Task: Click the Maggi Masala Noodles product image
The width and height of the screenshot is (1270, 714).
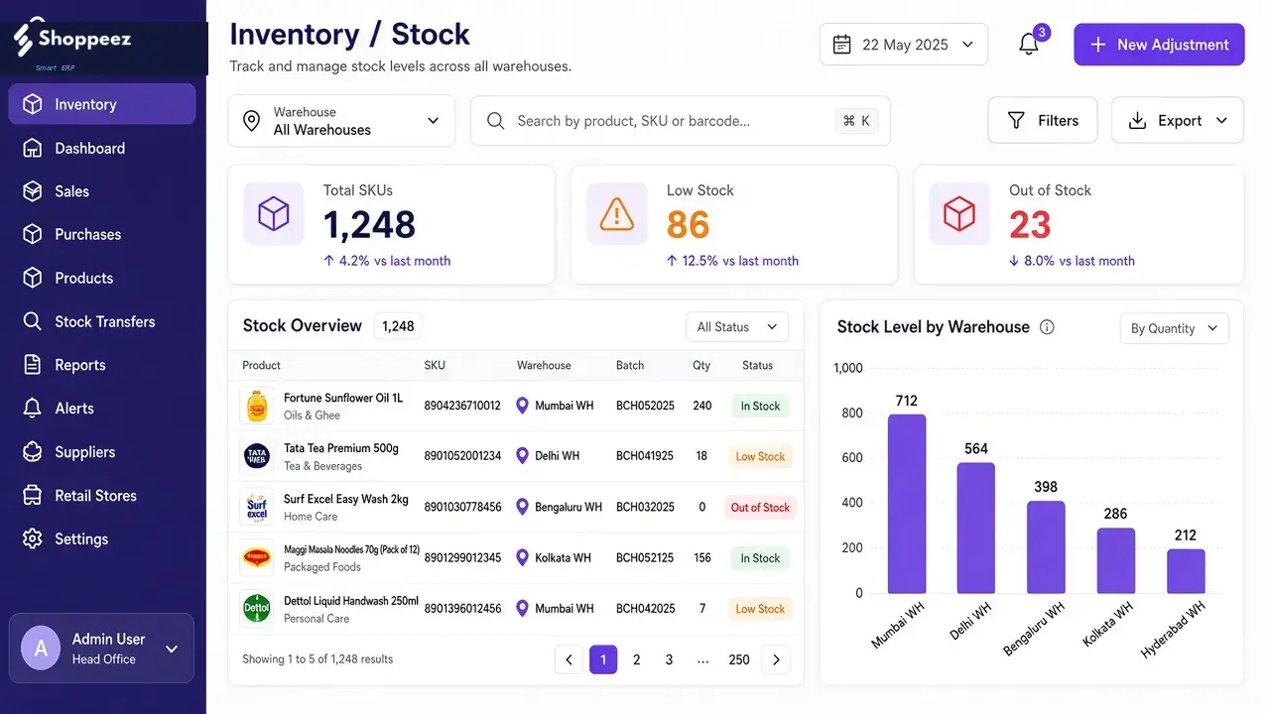Action: coord(257,557)
